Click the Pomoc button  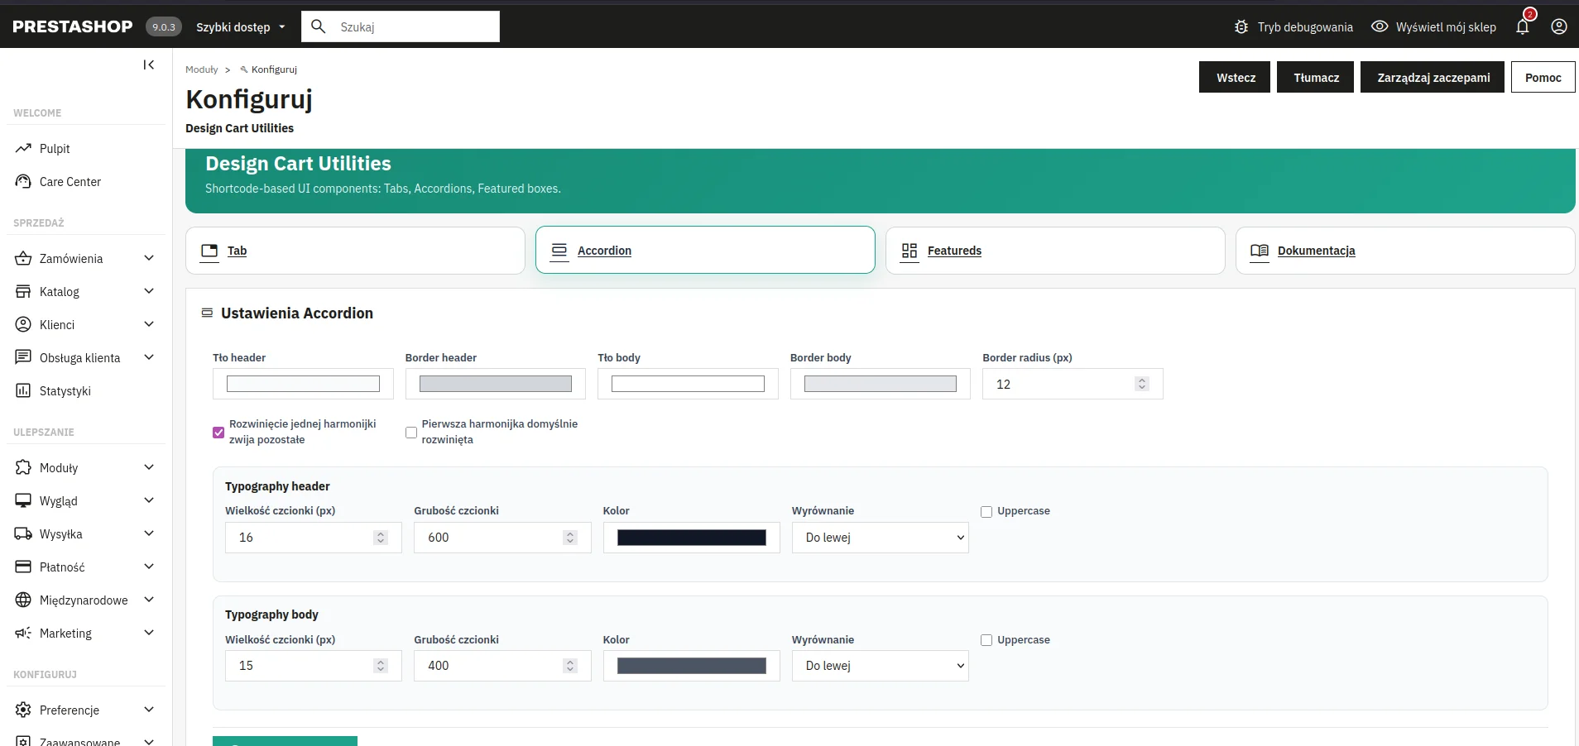[1543, 77]
